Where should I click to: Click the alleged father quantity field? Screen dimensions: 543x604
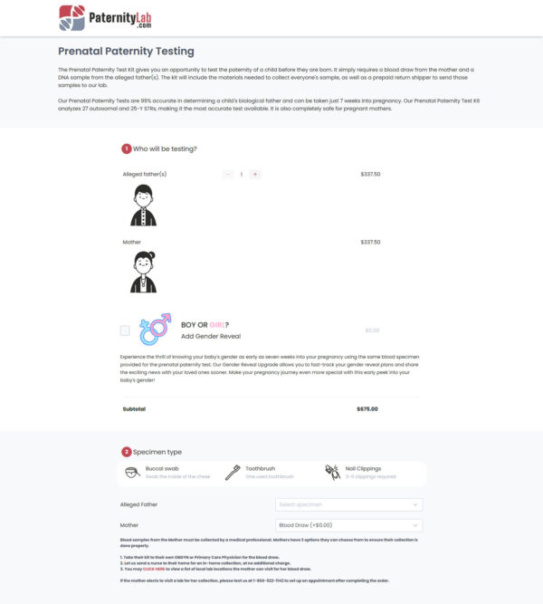242,174
